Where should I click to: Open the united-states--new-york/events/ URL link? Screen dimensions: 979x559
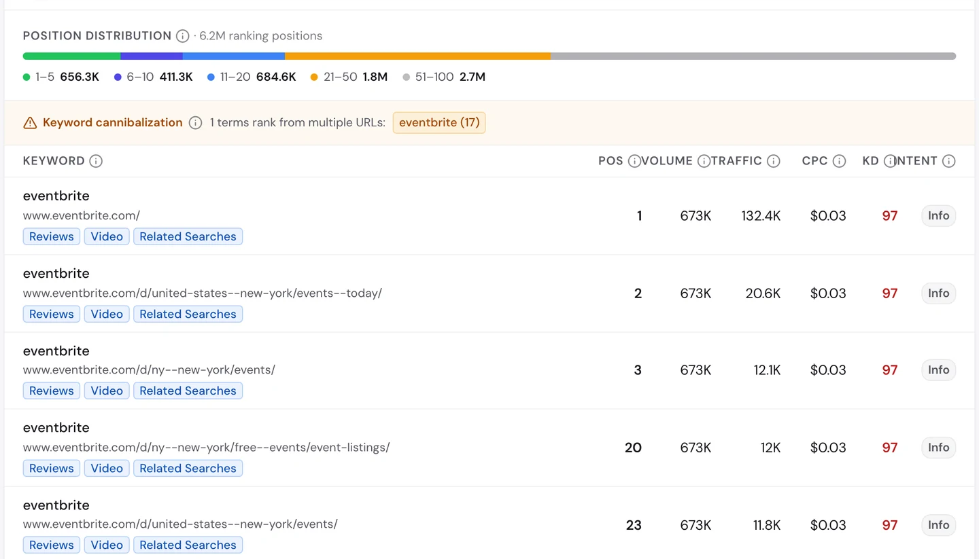[x=180, y=524]
